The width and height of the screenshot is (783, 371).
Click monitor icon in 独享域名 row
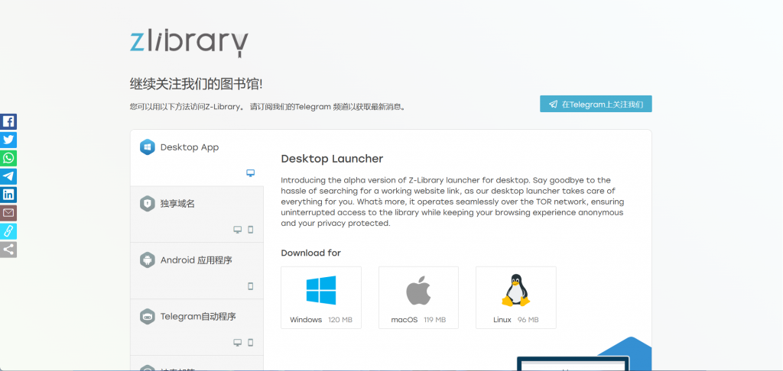coord(238,229)
